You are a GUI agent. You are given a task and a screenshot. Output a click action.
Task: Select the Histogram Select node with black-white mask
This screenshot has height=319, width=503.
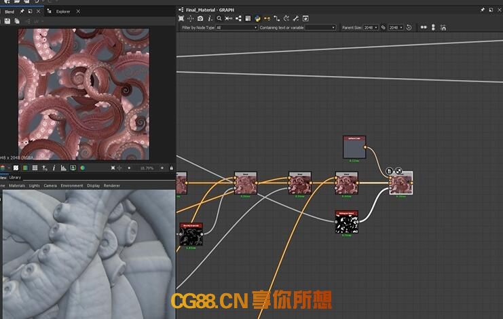pyautogui.click(x=346, y=222)
